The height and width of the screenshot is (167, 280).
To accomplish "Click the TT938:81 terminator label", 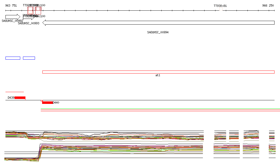I will (x=220, y=6).
